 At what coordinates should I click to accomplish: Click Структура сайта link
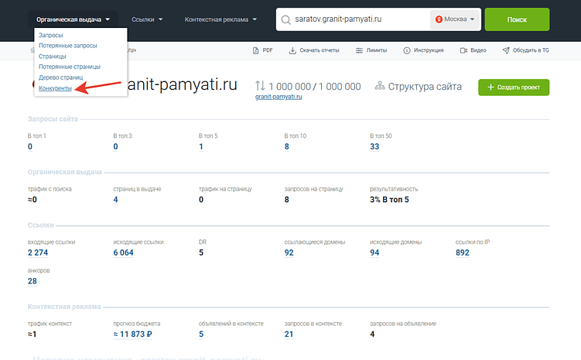(x=418, y=87)
